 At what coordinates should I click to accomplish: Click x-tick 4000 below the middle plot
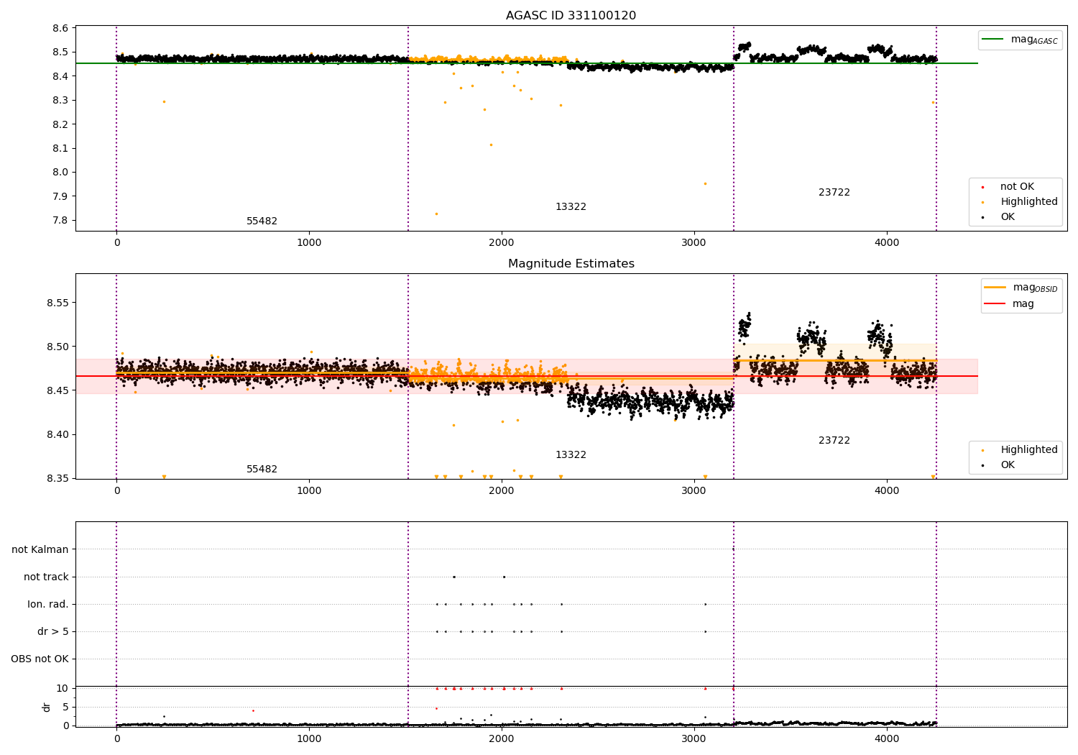coord(887,491)
